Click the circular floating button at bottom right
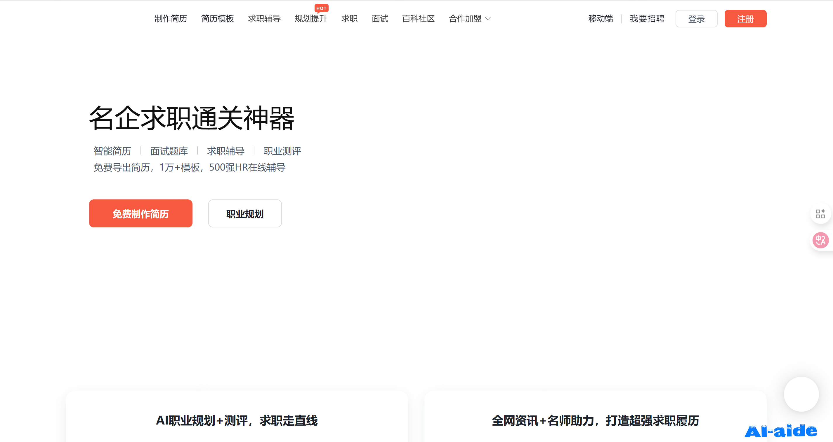This screenshot has width=833, height=442. point(801,394)
